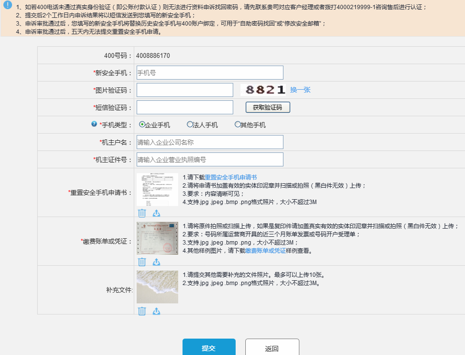The image size is (465, 355).
Task: Delete the 补充文件 beach photo
Action: pyautogui.click(x=142, y=311)
